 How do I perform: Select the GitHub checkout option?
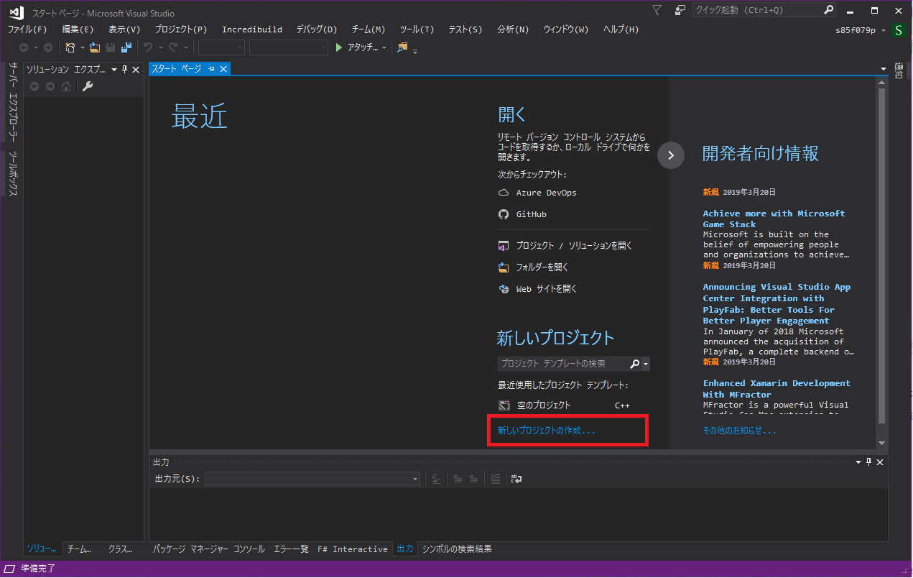532,214
